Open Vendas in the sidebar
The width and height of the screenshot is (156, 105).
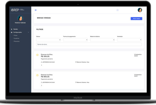click(16, 29)
